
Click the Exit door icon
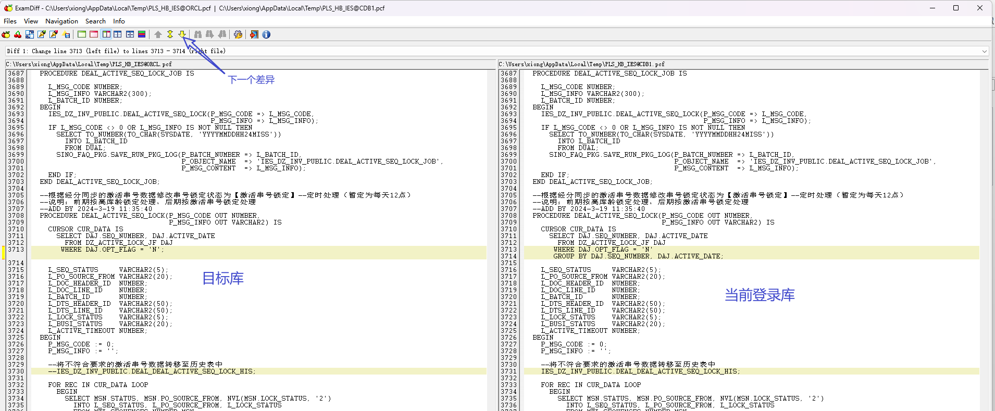tap(254, 34)
